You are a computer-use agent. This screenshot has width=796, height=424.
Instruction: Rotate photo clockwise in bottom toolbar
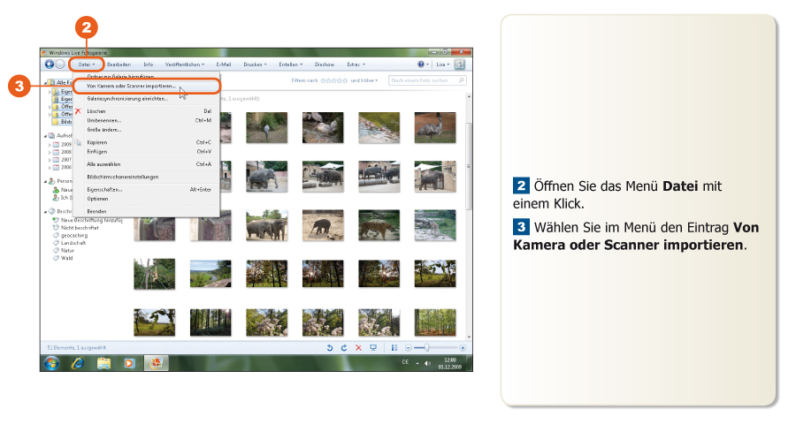[x=343, y=348]
